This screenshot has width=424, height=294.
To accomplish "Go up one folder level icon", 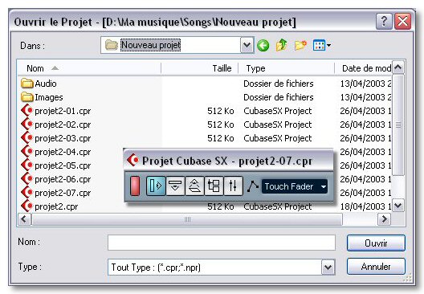I will click(x=282, y=45).
